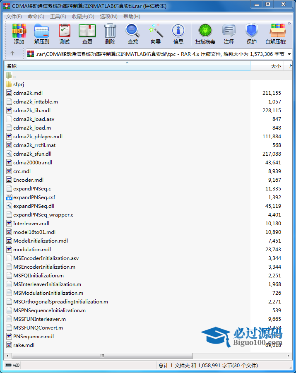Select cdma2k_phlayer.mdl file
Screen dimensions: 296x373
pos(38,137)
